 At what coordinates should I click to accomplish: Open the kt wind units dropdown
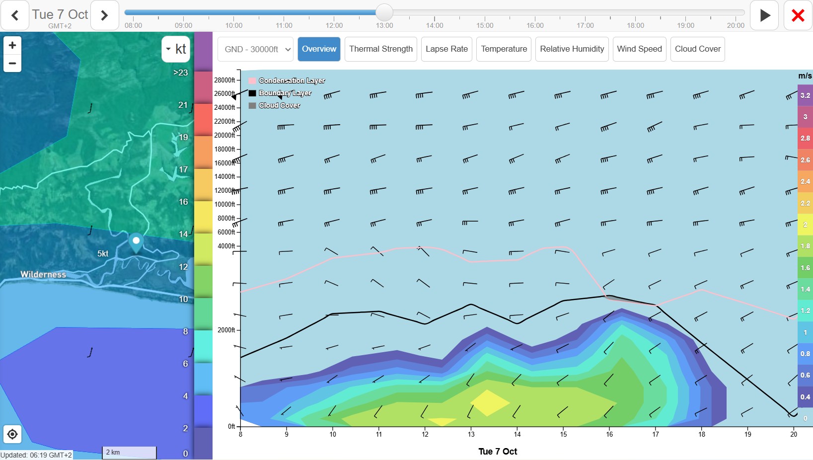pyautogui.click(x=176, y=49)
